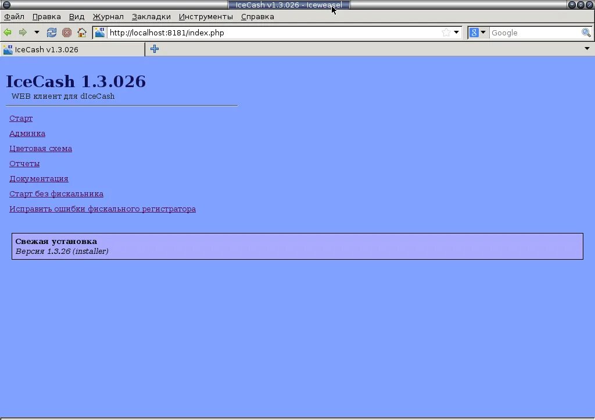The height and width of the screenshot is (420, 595).
Task: Click the WEB клиент для dIceCash subtitle
Action: pyautogui.click(x=63, y=96)
